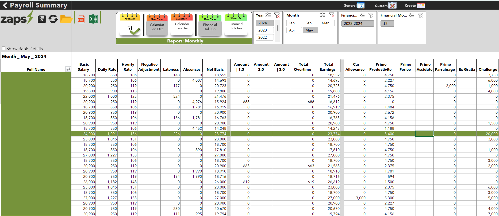Image resolution: width=499 pixels, height=216 pixels.
Task: Go back using the Payroll Summary arrow
Action: point(5,5)
